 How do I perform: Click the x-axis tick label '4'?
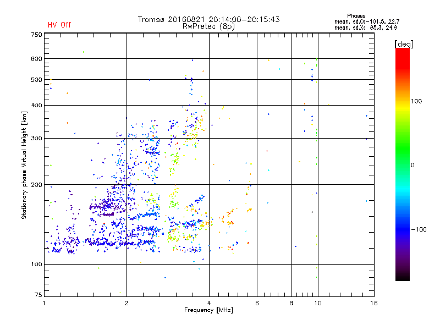click(209, 303)
